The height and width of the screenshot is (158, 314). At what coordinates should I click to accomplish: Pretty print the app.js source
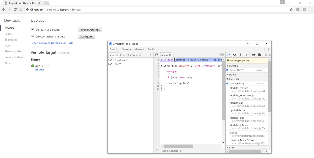[157, 151]
